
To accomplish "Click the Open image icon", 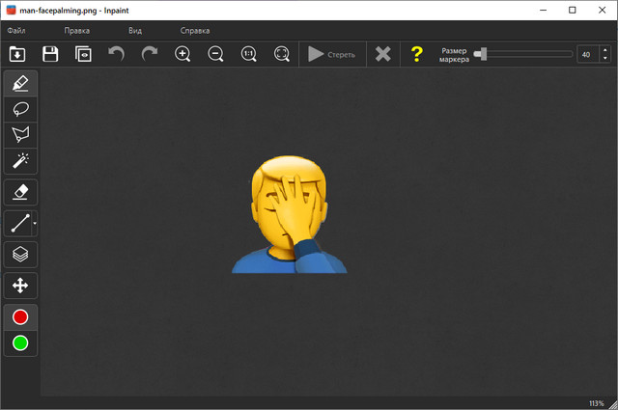I will 17,54.
